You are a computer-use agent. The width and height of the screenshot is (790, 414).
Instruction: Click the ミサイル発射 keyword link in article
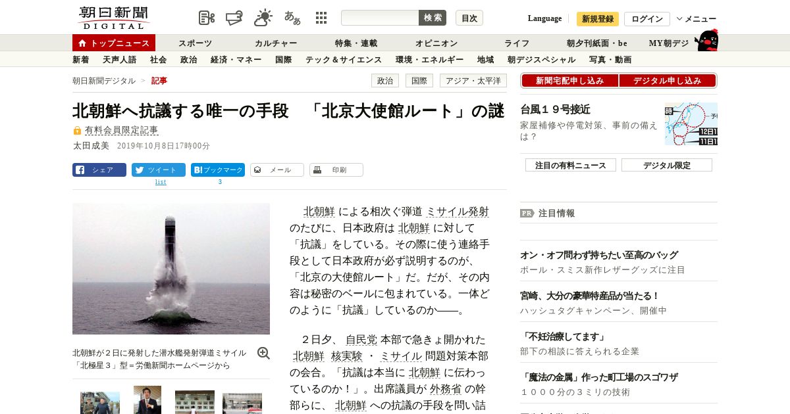pyautogui.click(x=458, y=212)
